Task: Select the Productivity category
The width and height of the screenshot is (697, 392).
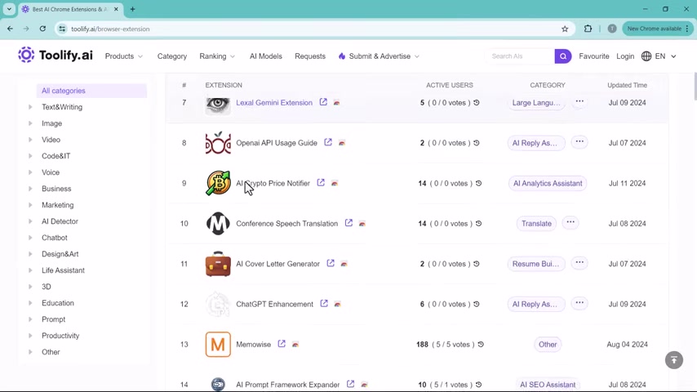Action: [60, 336]
